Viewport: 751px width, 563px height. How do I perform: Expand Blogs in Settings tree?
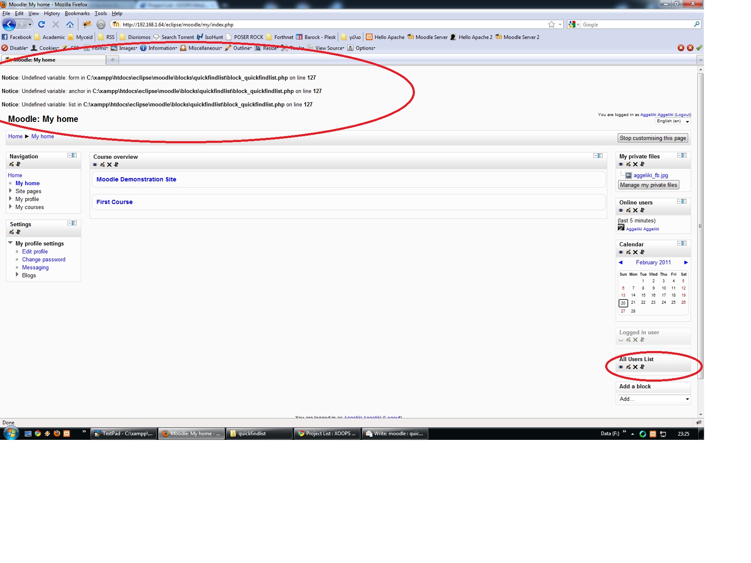[x=17, y=274]
